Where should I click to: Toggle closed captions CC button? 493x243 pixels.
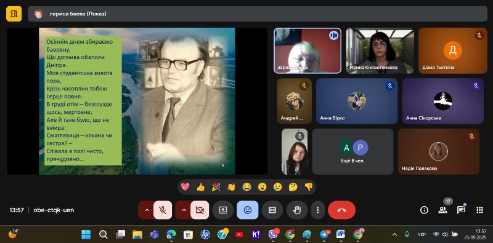(272, 210)
